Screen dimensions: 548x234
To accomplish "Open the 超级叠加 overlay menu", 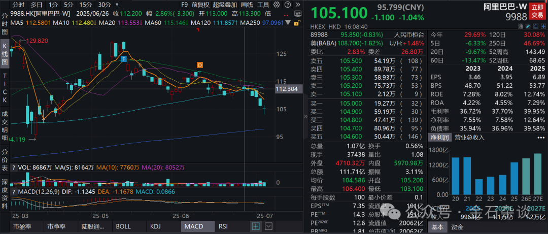I will coord(225,5).
